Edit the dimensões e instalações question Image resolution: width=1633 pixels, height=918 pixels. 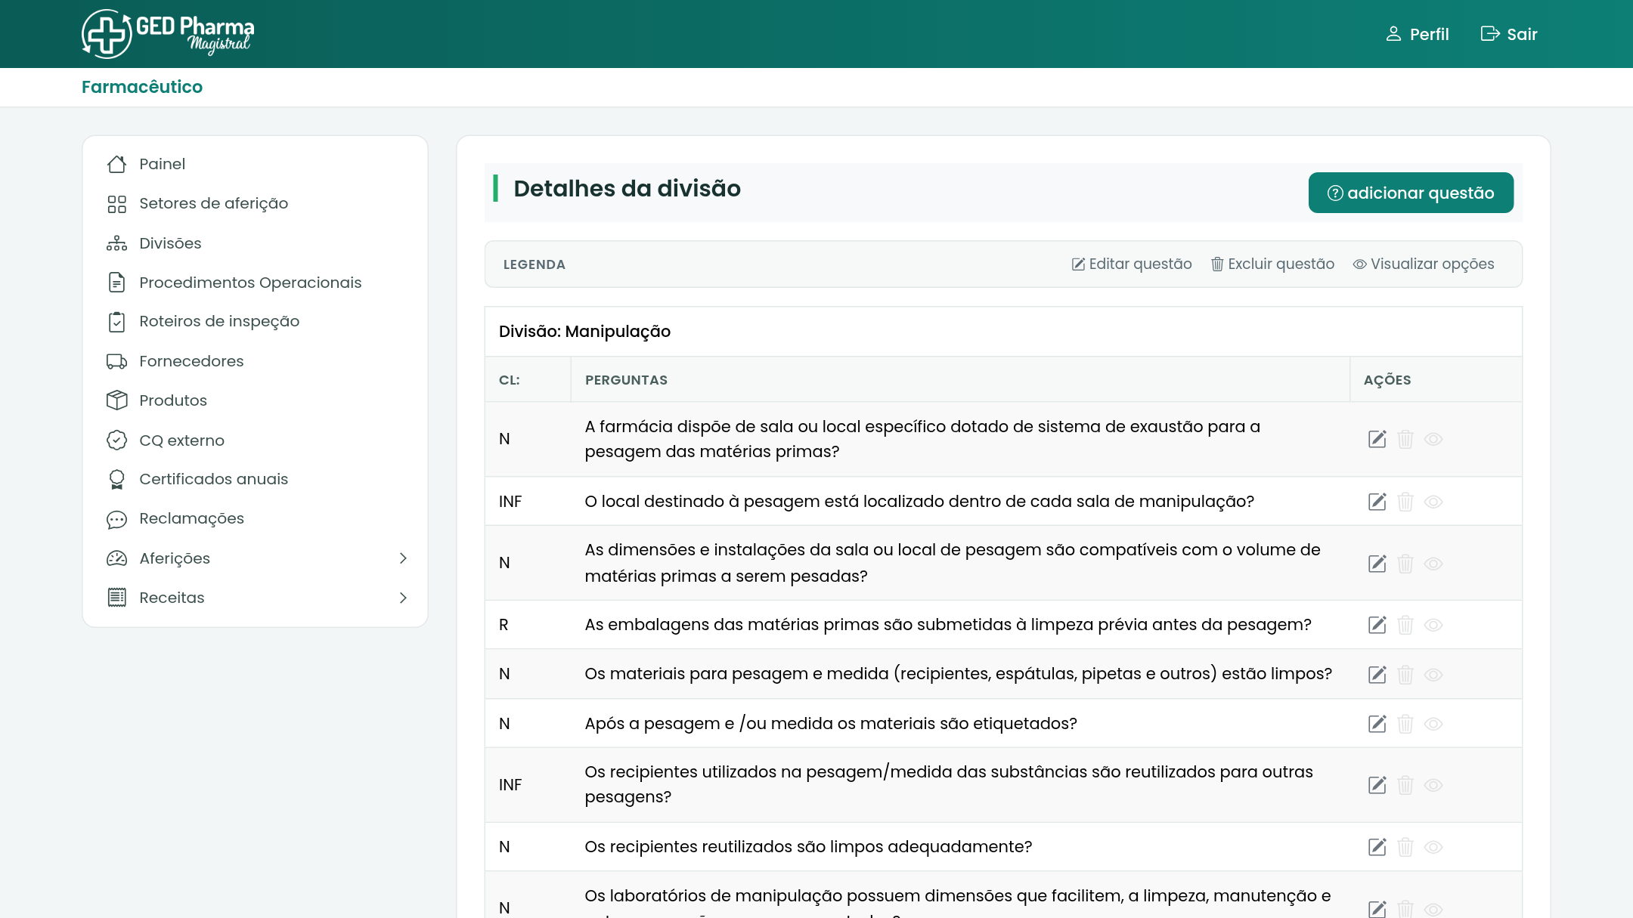pyautogui.click(x=1377, y=564)
